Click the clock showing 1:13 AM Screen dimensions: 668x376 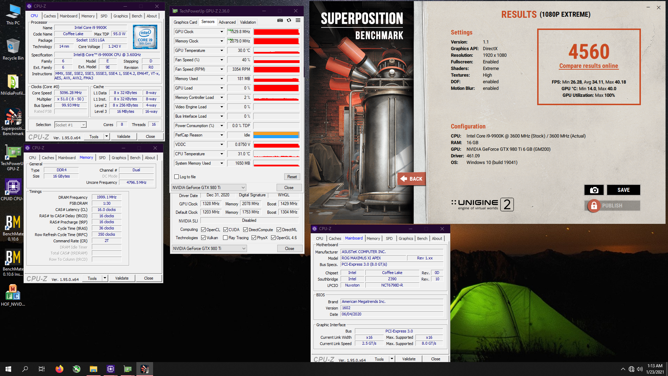[655, 366]
